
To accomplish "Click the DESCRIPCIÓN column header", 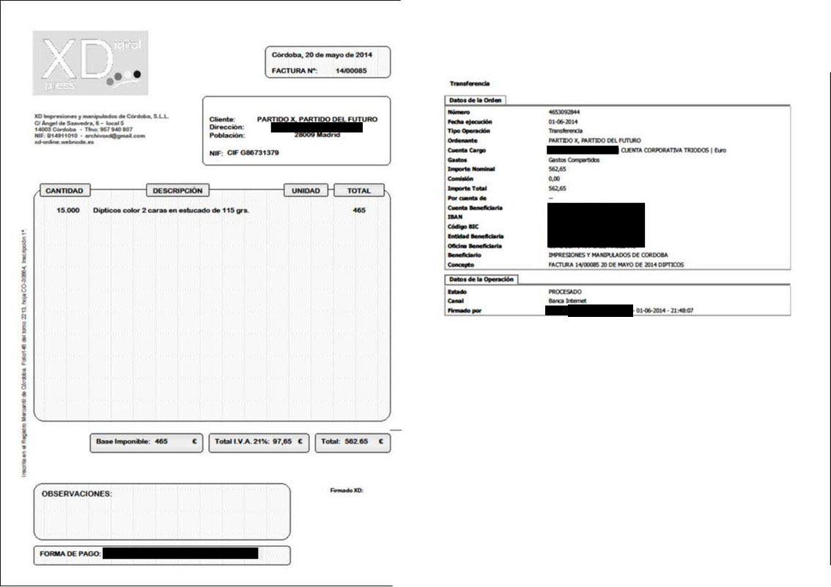I will point(177,190).
